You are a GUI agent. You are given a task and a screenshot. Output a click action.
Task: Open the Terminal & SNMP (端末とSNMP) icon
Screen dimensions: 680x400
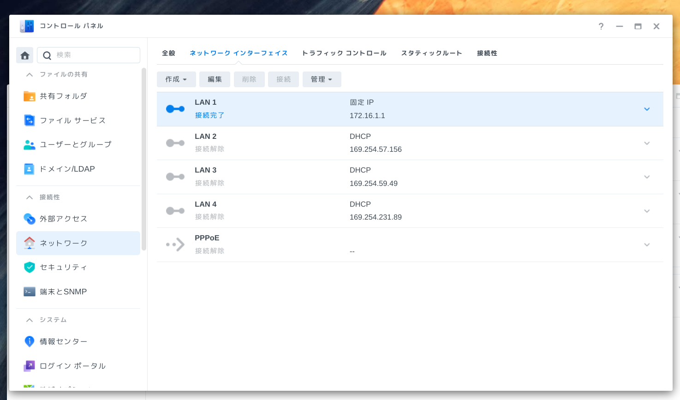click(30, 292)
